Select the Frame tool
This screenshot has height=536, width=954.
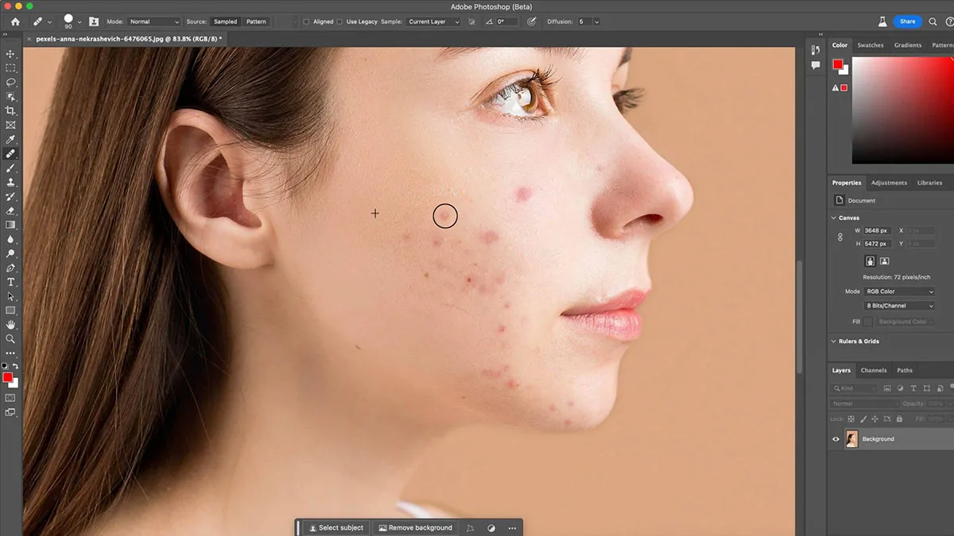[11, 125]
